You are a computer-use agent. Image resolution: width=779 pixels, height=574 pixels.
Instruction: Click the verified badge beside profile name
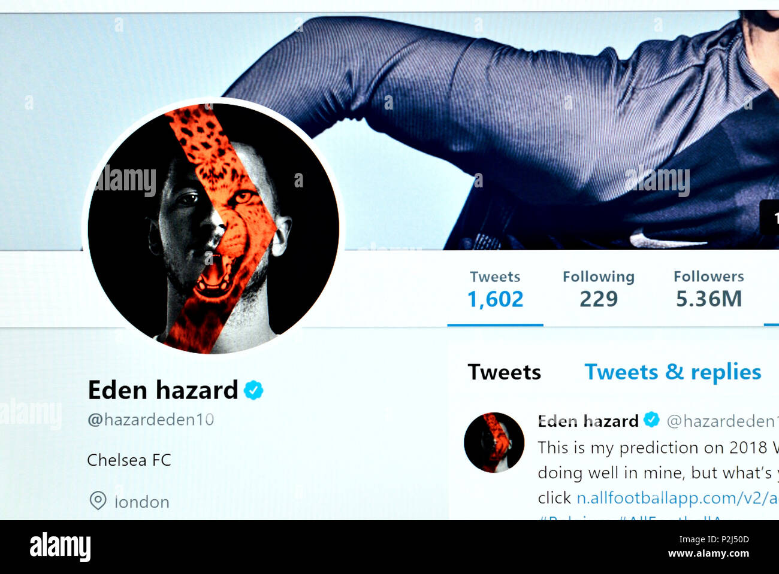coord(253,390)
